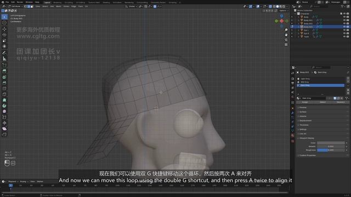Select the Edge Slide tool
Screen dimensions: 351x197
coord(4,117)
